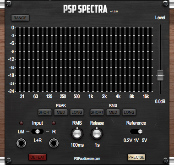Click the v.1.0.0 version text
Screen dimensions: 174x165
pyautogui.click(x=114, y=11)
